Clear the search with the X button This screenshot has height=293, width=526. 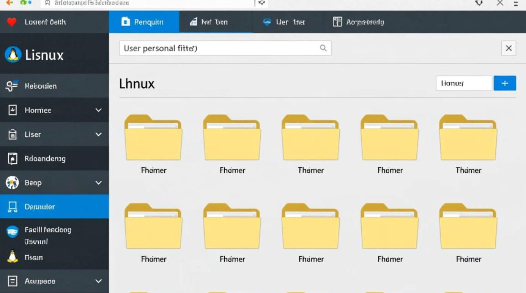pyautogui.click(x=509, y=48)
